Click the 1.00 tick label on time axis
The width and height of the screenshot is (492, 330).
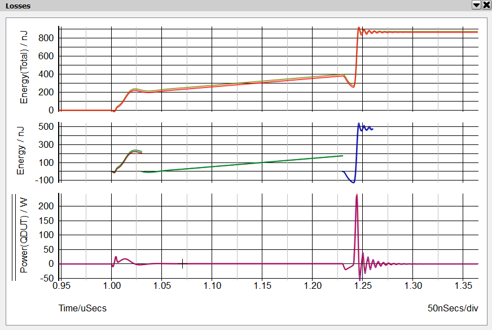coord(112,287)
